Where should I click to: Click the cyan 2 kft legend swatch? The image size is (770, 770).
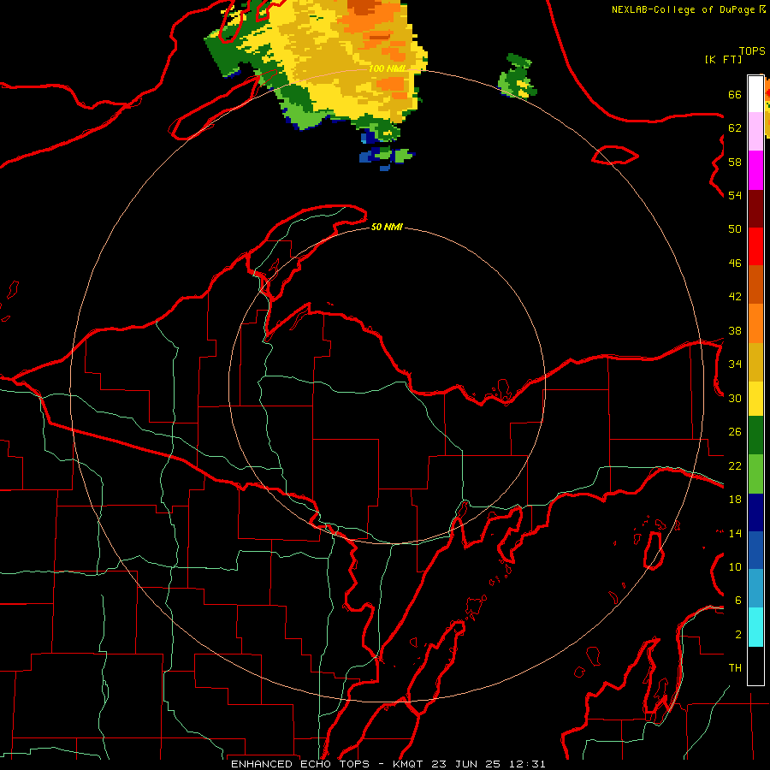[755, 627]
